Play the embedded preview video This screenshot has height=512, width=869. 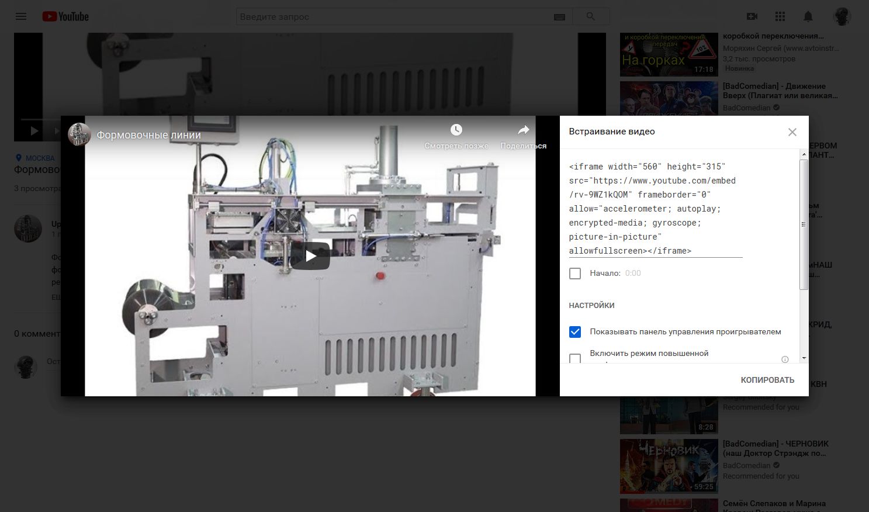point(310,256)
